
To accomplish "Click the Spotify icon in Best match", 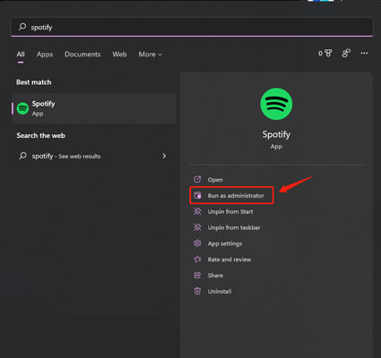I will [22, 108].
